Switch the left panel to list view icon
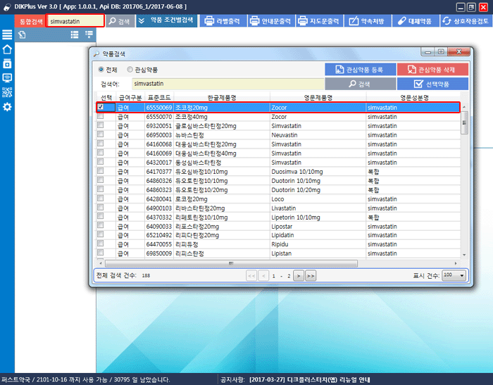This screenshot has height=385, width=493. point(75,34)
